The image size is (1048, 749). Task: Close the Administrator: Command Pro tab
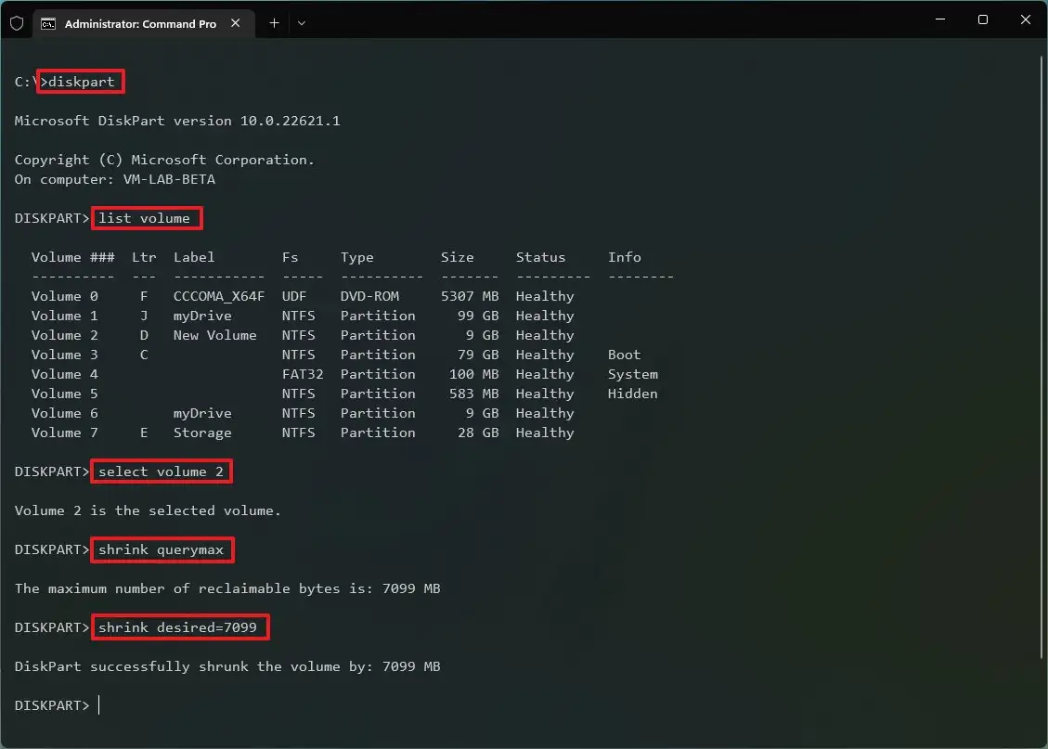coord(236,24)
